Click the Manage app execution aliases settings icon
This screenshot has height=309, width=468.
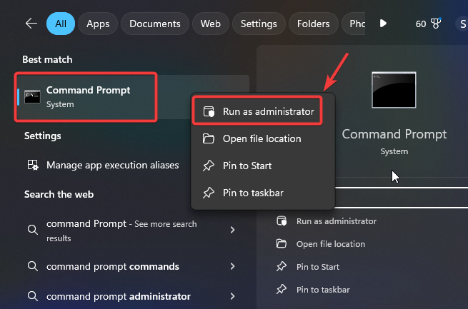[x=33, y=165]
